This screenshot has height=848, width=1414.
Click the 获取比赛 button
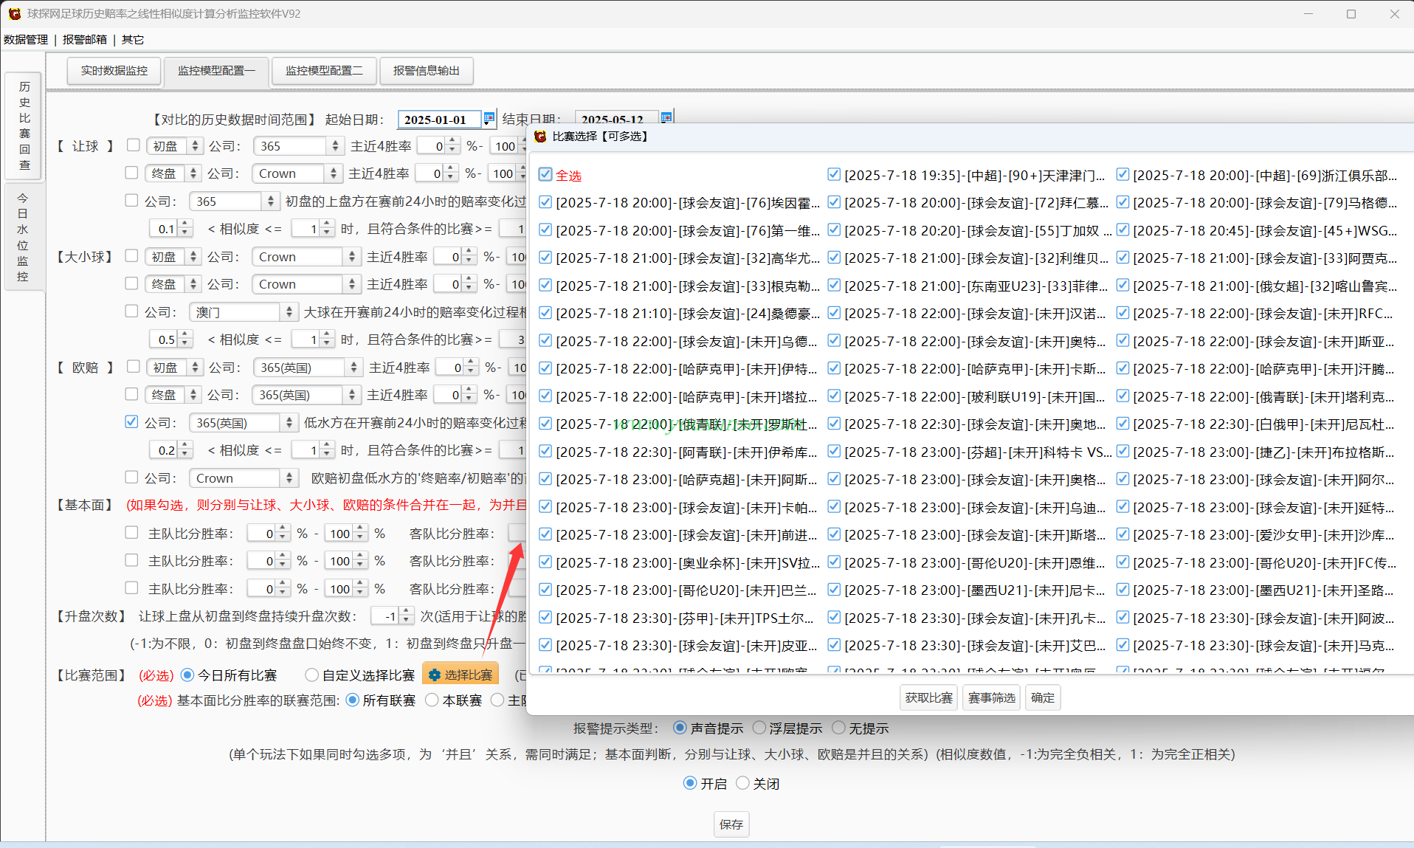(928, 697)
